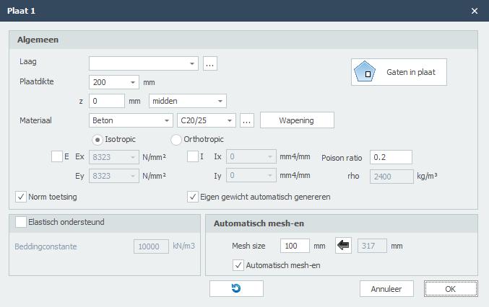
Task: Uncheck Automatisch mesh-en checkbox
Action: coord(238,265)
